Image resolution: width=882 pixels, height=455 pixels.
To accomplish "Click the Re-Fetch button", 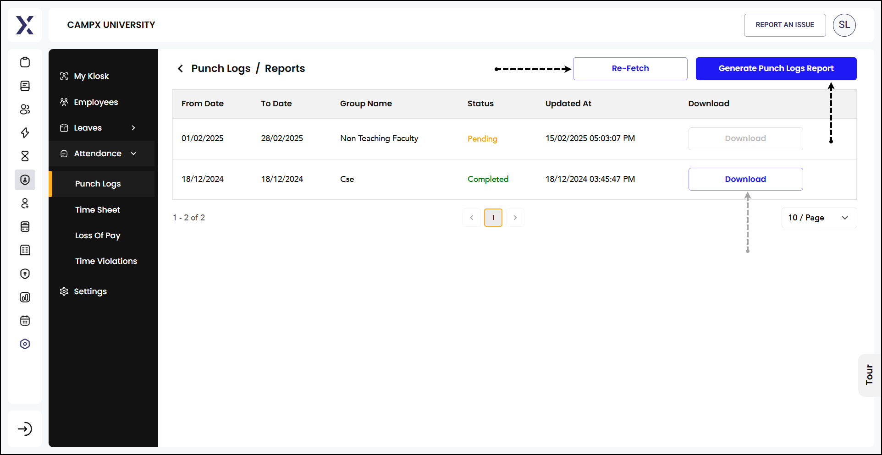I will [x=630, y=69].
